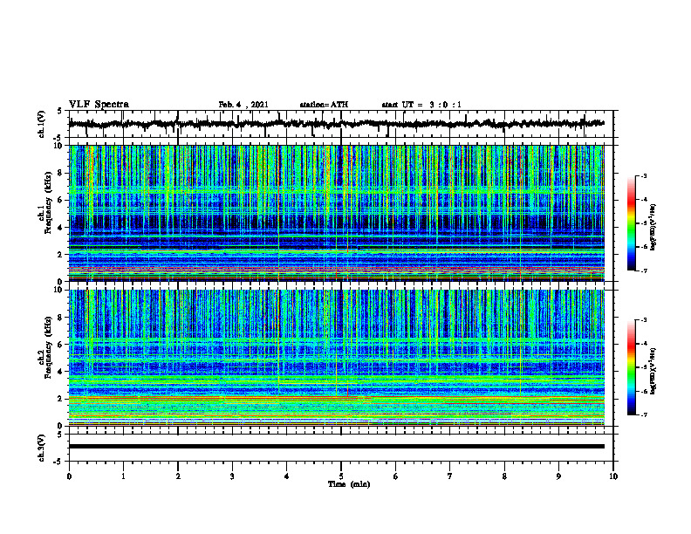Click the 'start UT = 3:0:1' label
Image resolution: width=691 pixels, height=534 pixels.
[x=421, y=105]
